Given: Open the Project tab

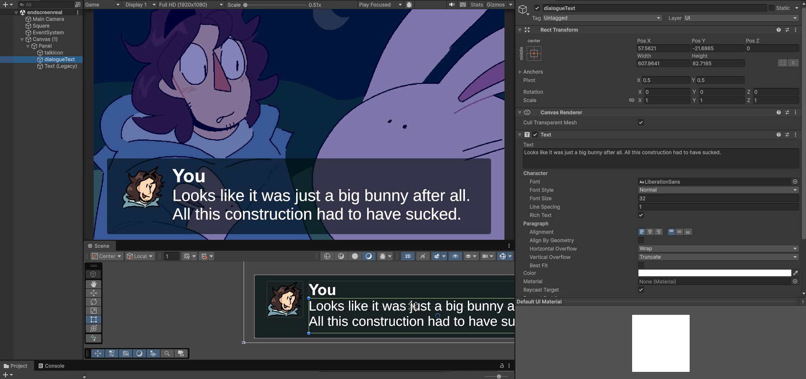Looking at the screenshot, I should pos(16,366).
